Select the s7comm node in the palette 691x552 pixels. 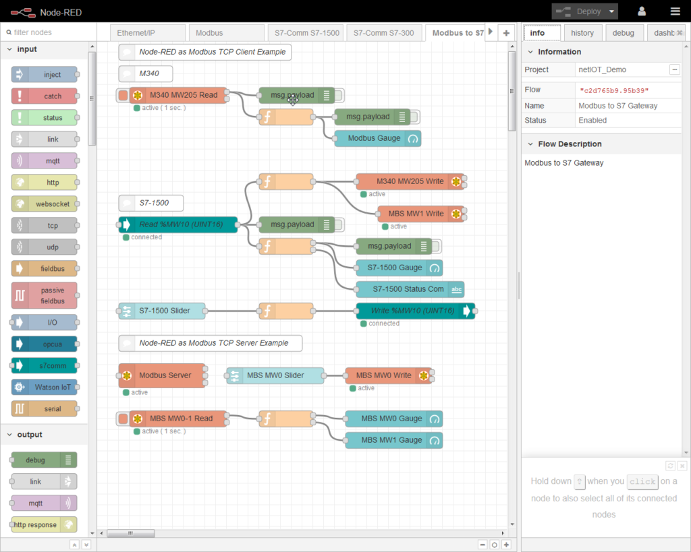click(x=45, y=365)
